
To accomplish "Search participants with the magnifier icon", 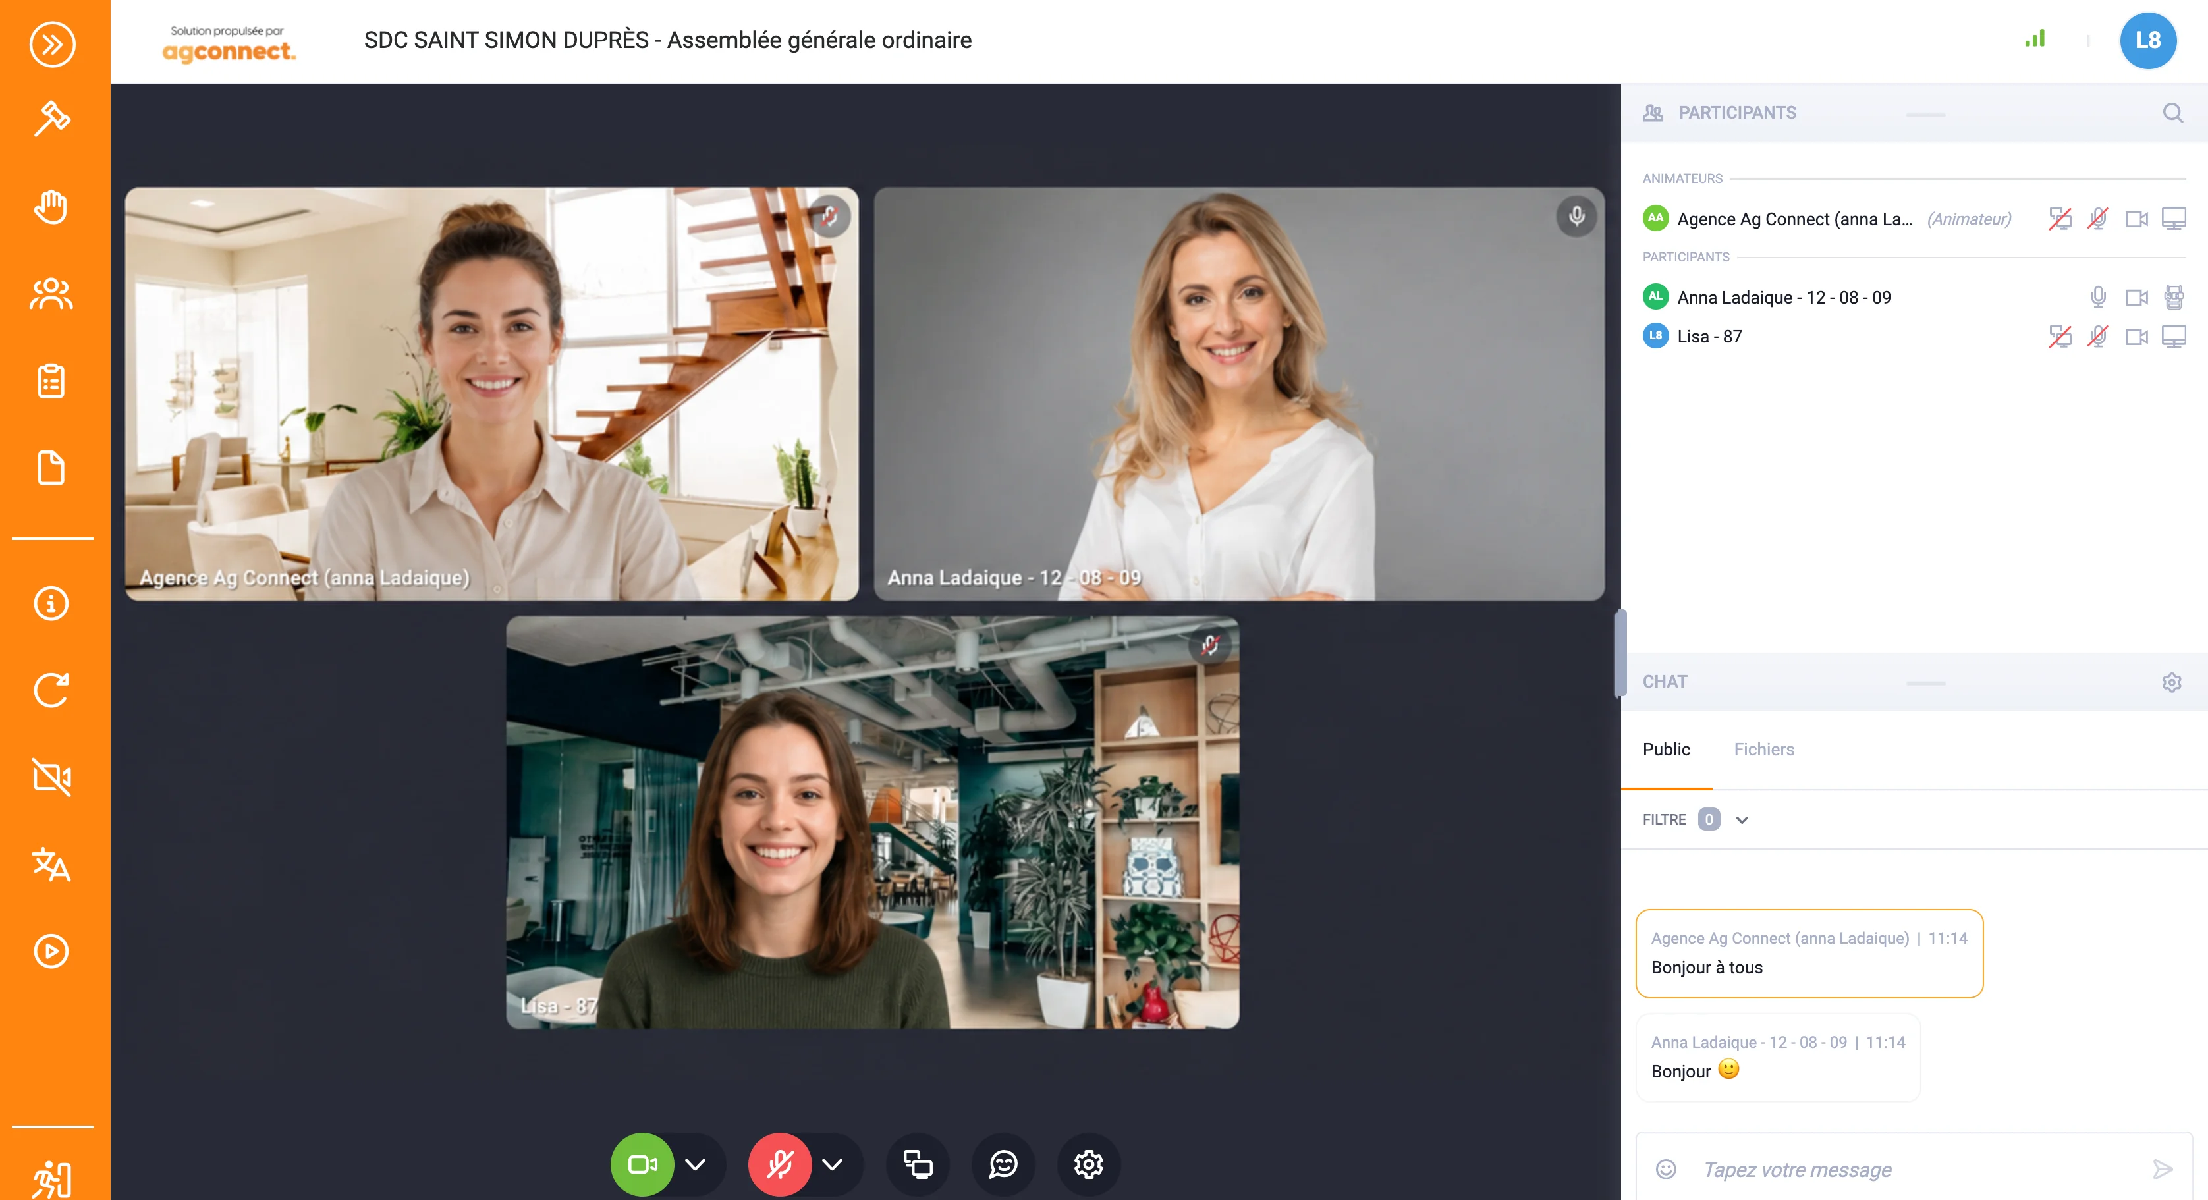I will click(x=2172, y=112).
